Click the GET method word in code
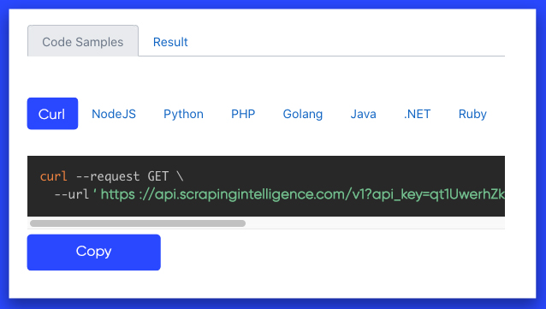Image resolution: width=546 pixels, height=309 pixels. (158, 176)
